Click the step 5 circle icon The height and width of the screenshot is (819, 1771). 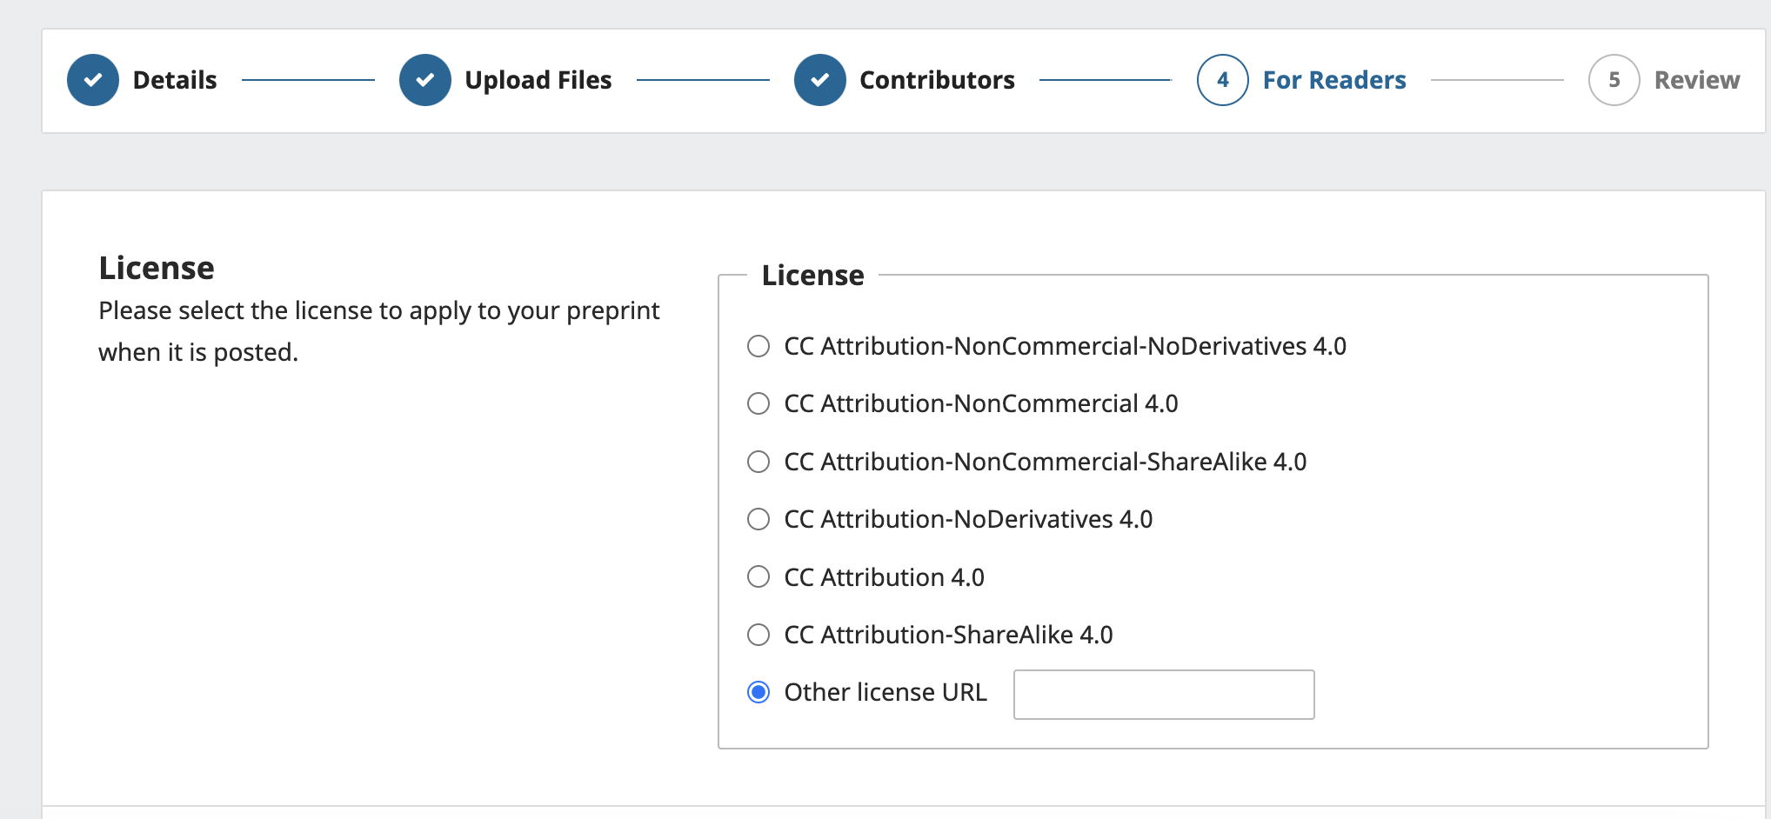(1614, 80)
